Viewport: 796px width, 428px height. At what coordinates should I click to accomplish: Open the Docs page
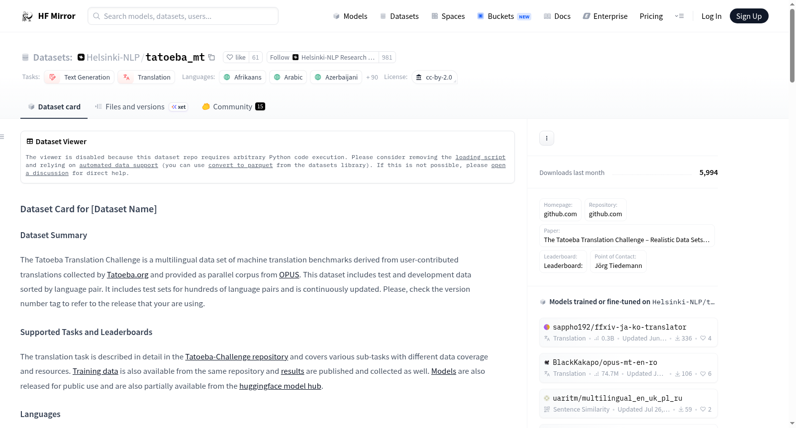[x=557, y=16]
